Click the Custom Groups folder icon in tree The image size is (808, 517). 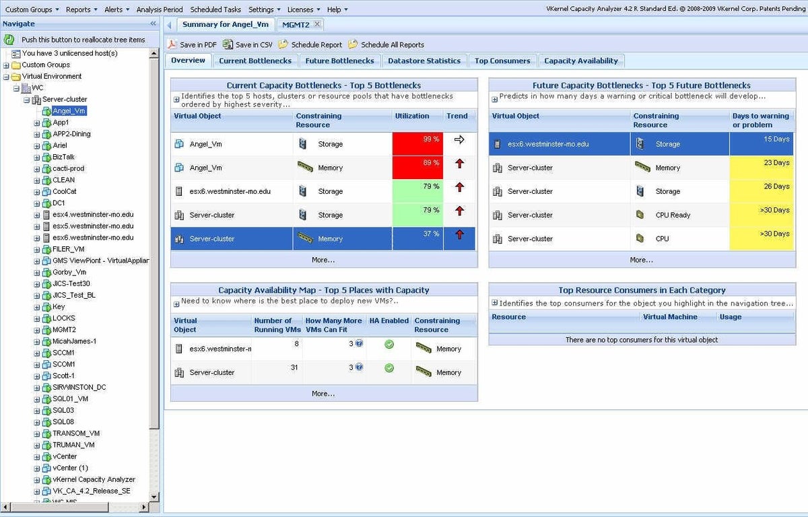click(15, 65)
